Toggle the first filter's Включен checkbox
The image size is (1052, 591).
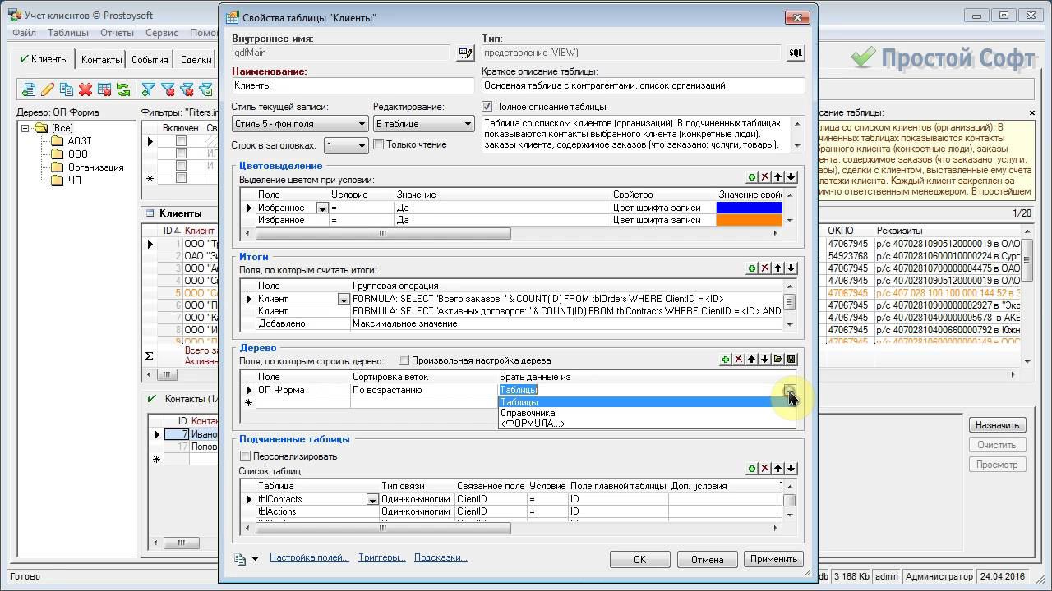click(x=181, y=141)
